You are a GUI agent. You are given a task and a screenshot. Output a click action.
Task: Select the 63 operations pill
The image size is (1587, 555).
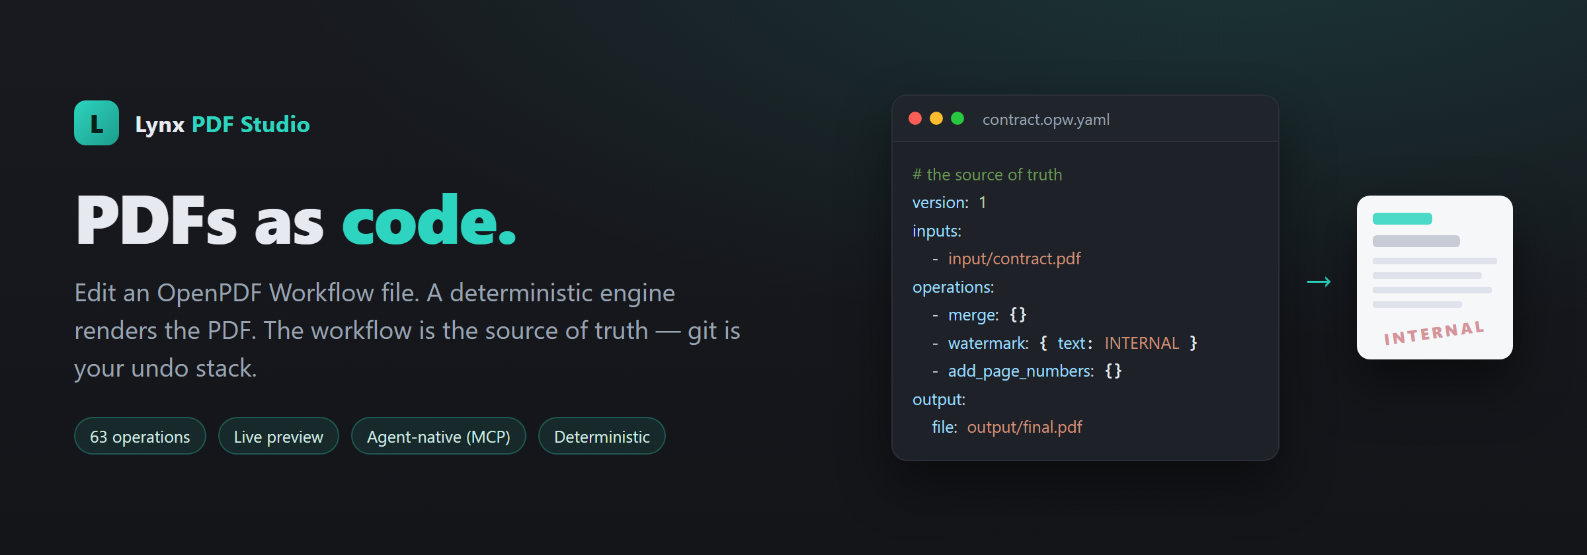(140, 436)
